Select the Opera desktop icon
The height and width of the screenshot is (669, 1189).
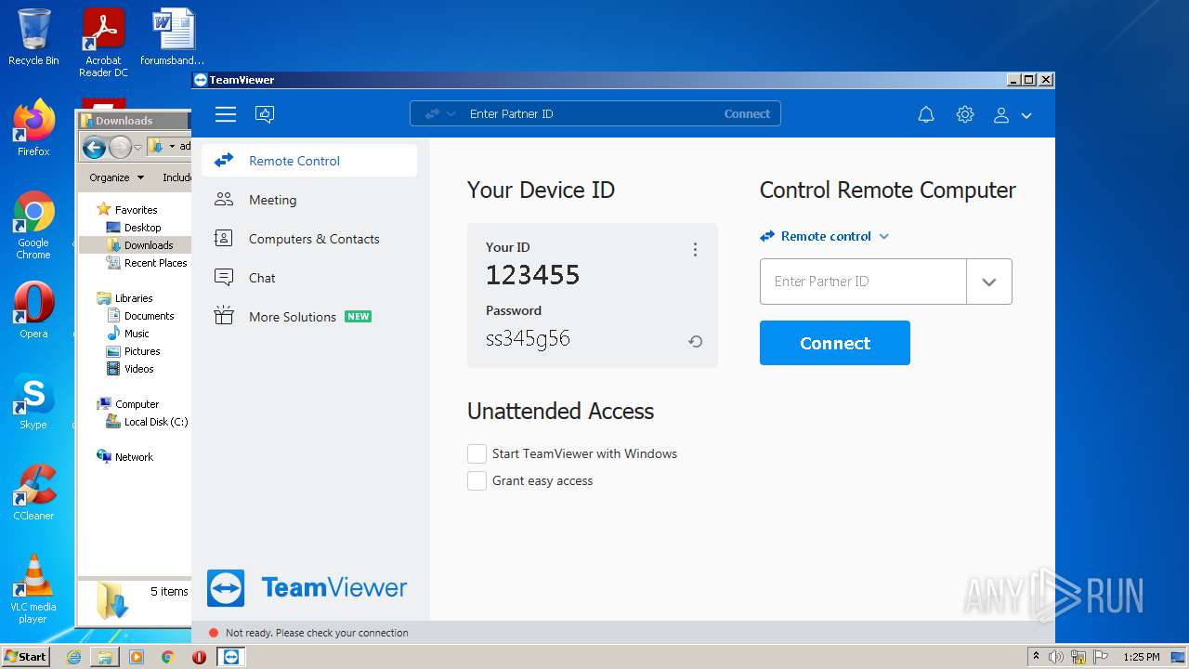(x=33, y=310)
